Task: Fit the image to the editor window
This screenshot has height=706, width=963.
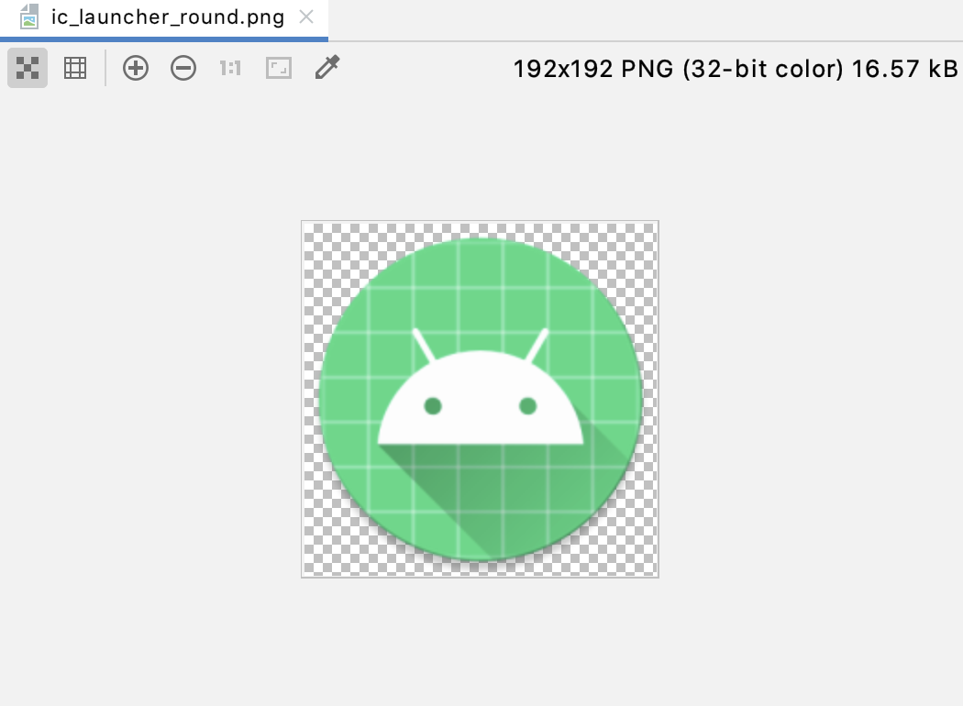Action: (x=277, y=68)
